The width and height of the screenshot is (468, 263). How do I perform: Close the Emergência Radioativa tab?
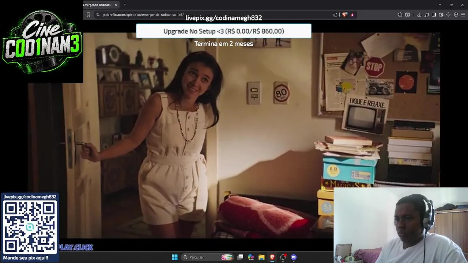[x=116, y=5]
